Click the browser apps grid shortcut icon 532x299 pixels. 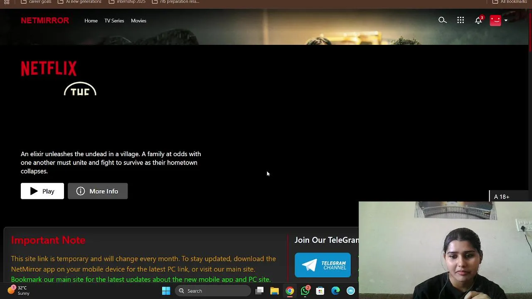(7, 2)
